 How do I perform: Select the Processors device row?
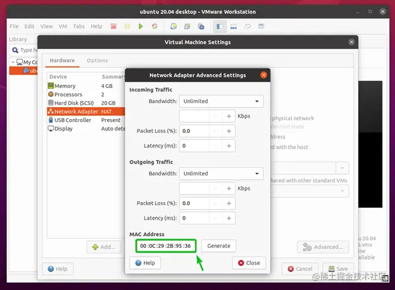[x=85, y=94]
